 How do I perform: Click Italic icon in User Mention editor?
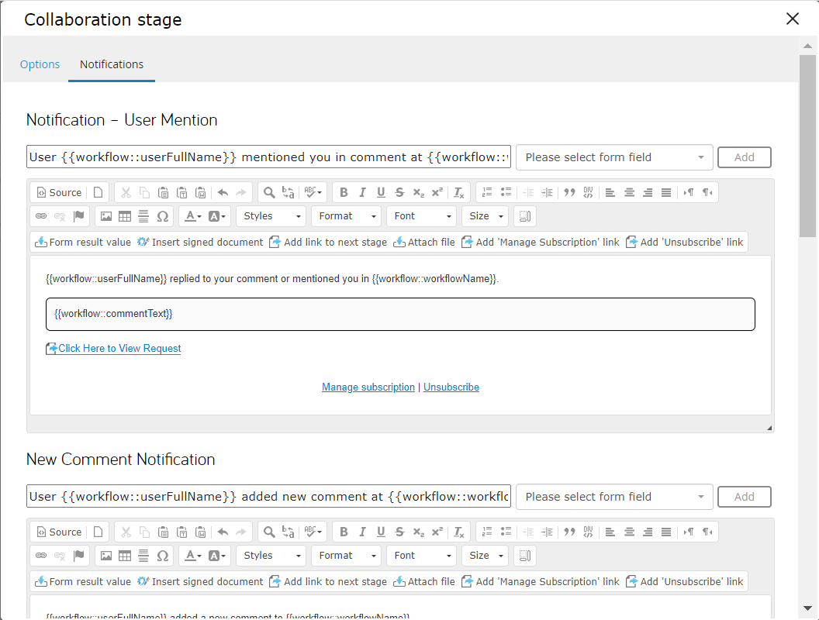362,193
